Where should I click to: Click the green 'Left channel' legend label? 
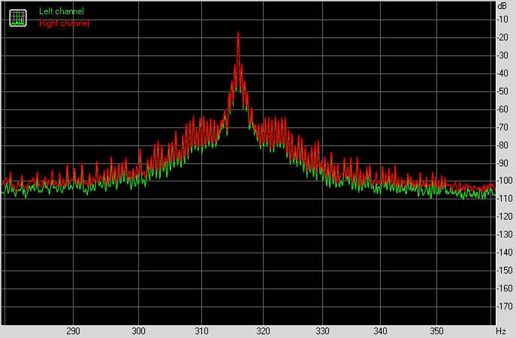[62, 11]
